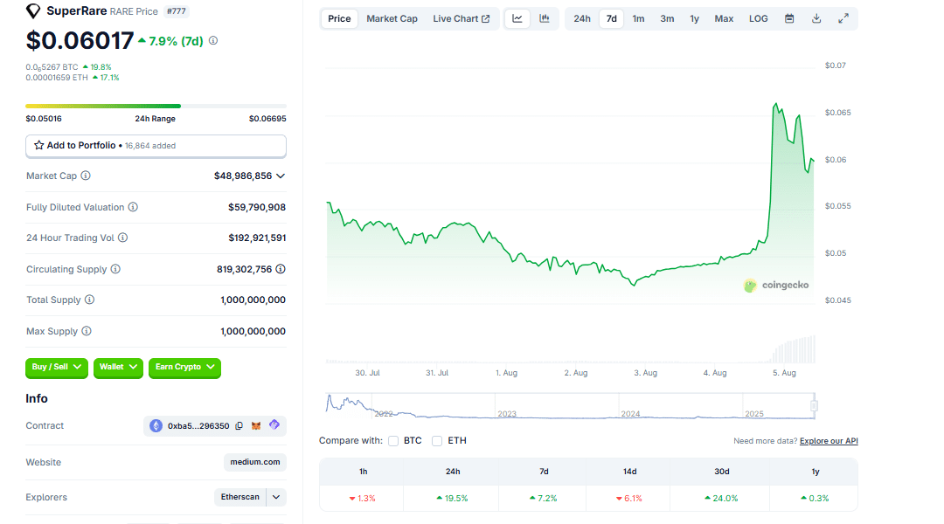Click the SuperRare logo icon

coord(33,10)
